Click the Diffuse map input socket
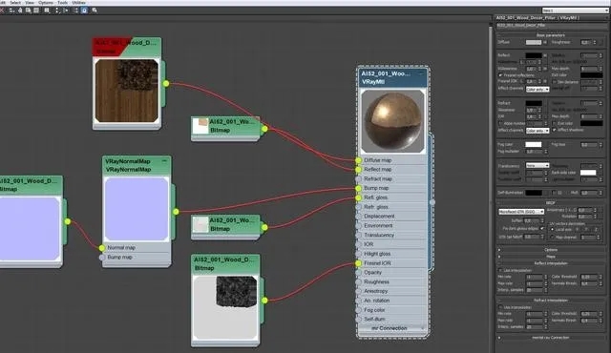 tap(359, 160)
